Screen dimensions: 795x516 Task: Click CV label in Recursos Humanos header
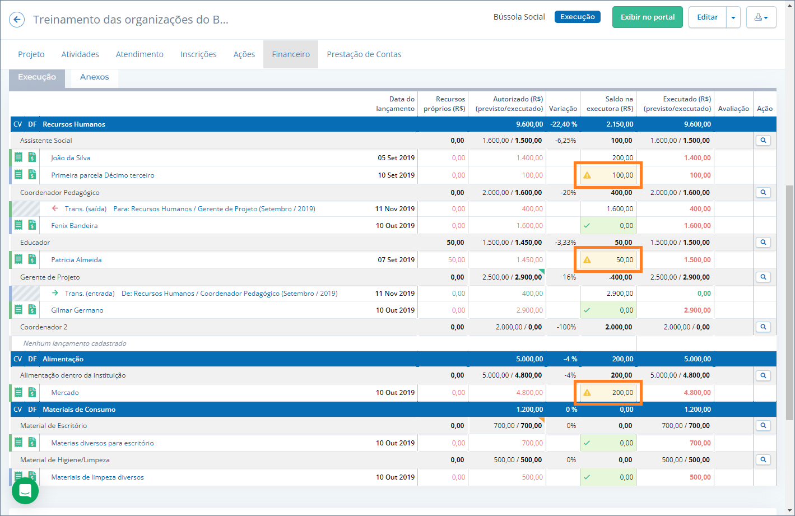(x=18, y=124)
